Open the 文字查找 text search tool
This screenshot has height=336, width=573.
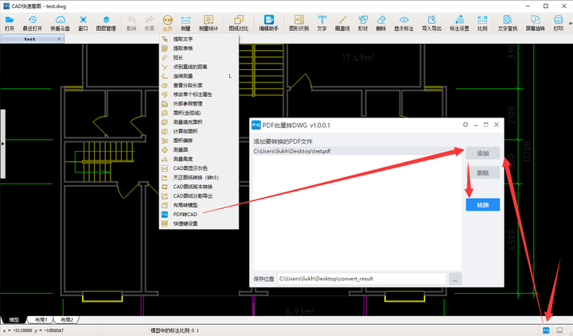[507, 23]
